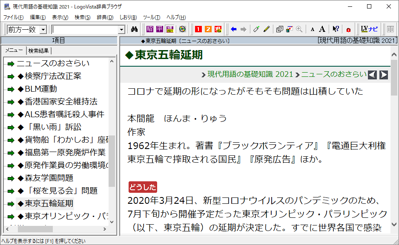399x245 pixels.
Task: Open the 検索 menu
Action: (83, 17)
